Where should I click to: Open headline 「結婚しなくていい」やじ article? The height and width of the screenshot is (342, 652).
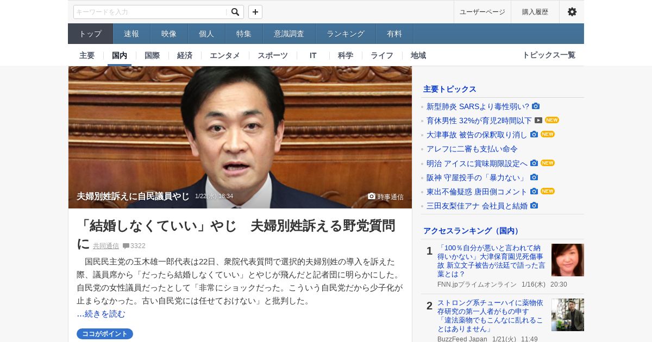[x=236, y=235]
